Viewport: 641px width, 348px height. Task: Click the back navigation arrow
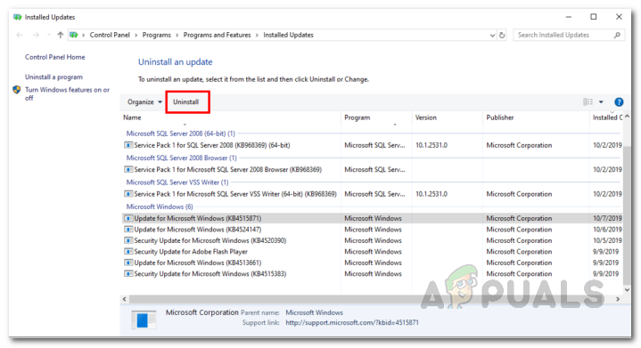coord(20,35)
